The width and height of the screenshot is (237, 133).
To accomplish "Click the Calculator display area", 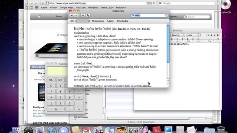I will point(57,71).
